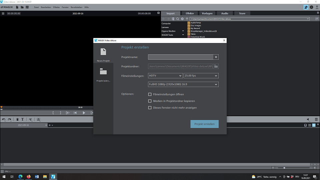Click the insert mode icon in timeline toolbar
This screenshot has width=320, height=180.
38,119
